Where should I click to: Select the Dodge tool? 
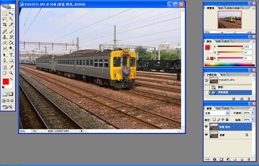11,48
